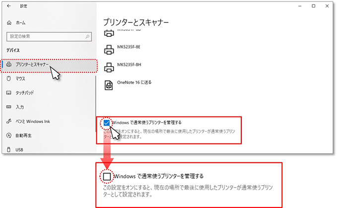Click the 設定 window title text
Viewport: 337px width, 208px height.
tap(24, 6)
